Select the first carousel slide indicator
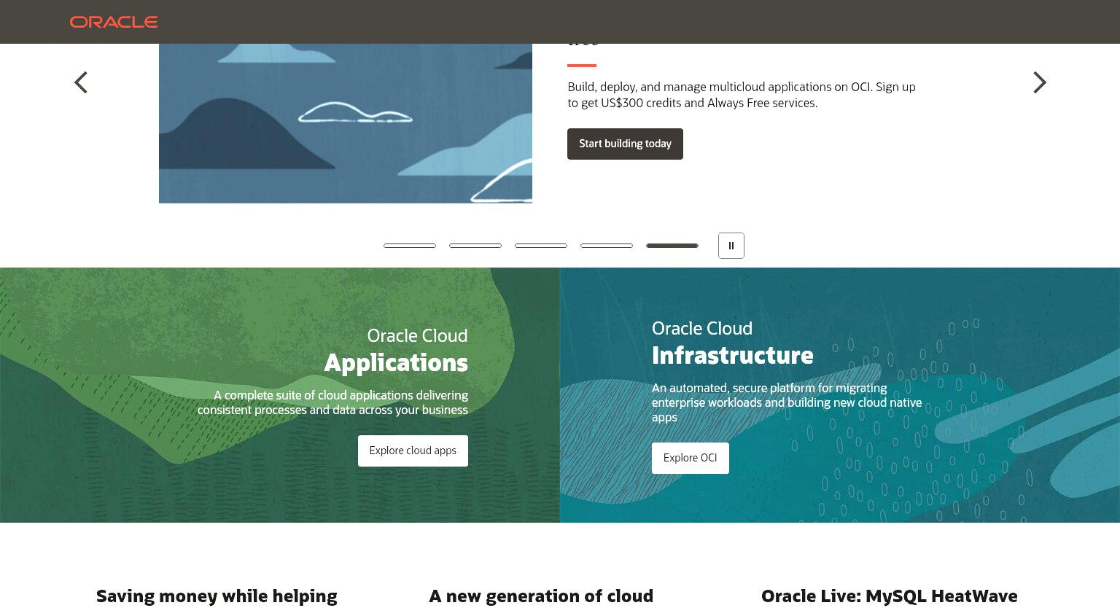Screen dimensions: 1120x608 click(410, 246)
